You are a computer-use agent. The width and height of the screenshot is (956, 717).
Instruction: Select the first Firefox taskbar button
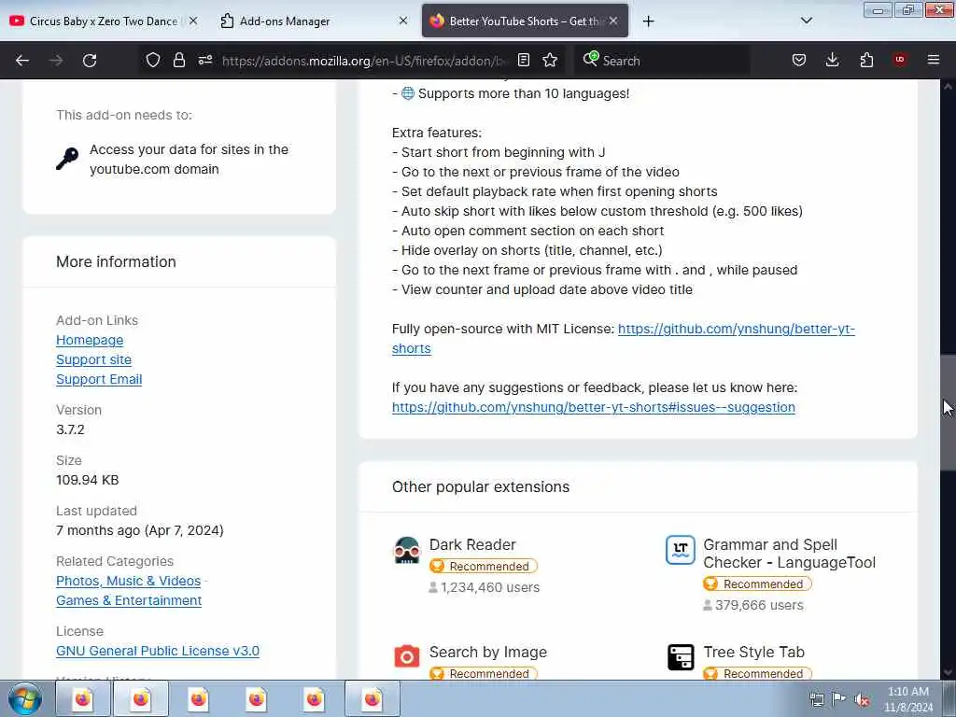point(82,698)
